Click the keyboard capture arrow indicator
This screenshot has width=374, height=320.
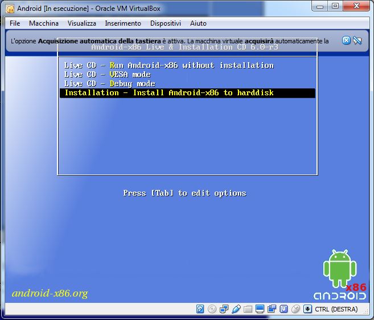(308, 309)
